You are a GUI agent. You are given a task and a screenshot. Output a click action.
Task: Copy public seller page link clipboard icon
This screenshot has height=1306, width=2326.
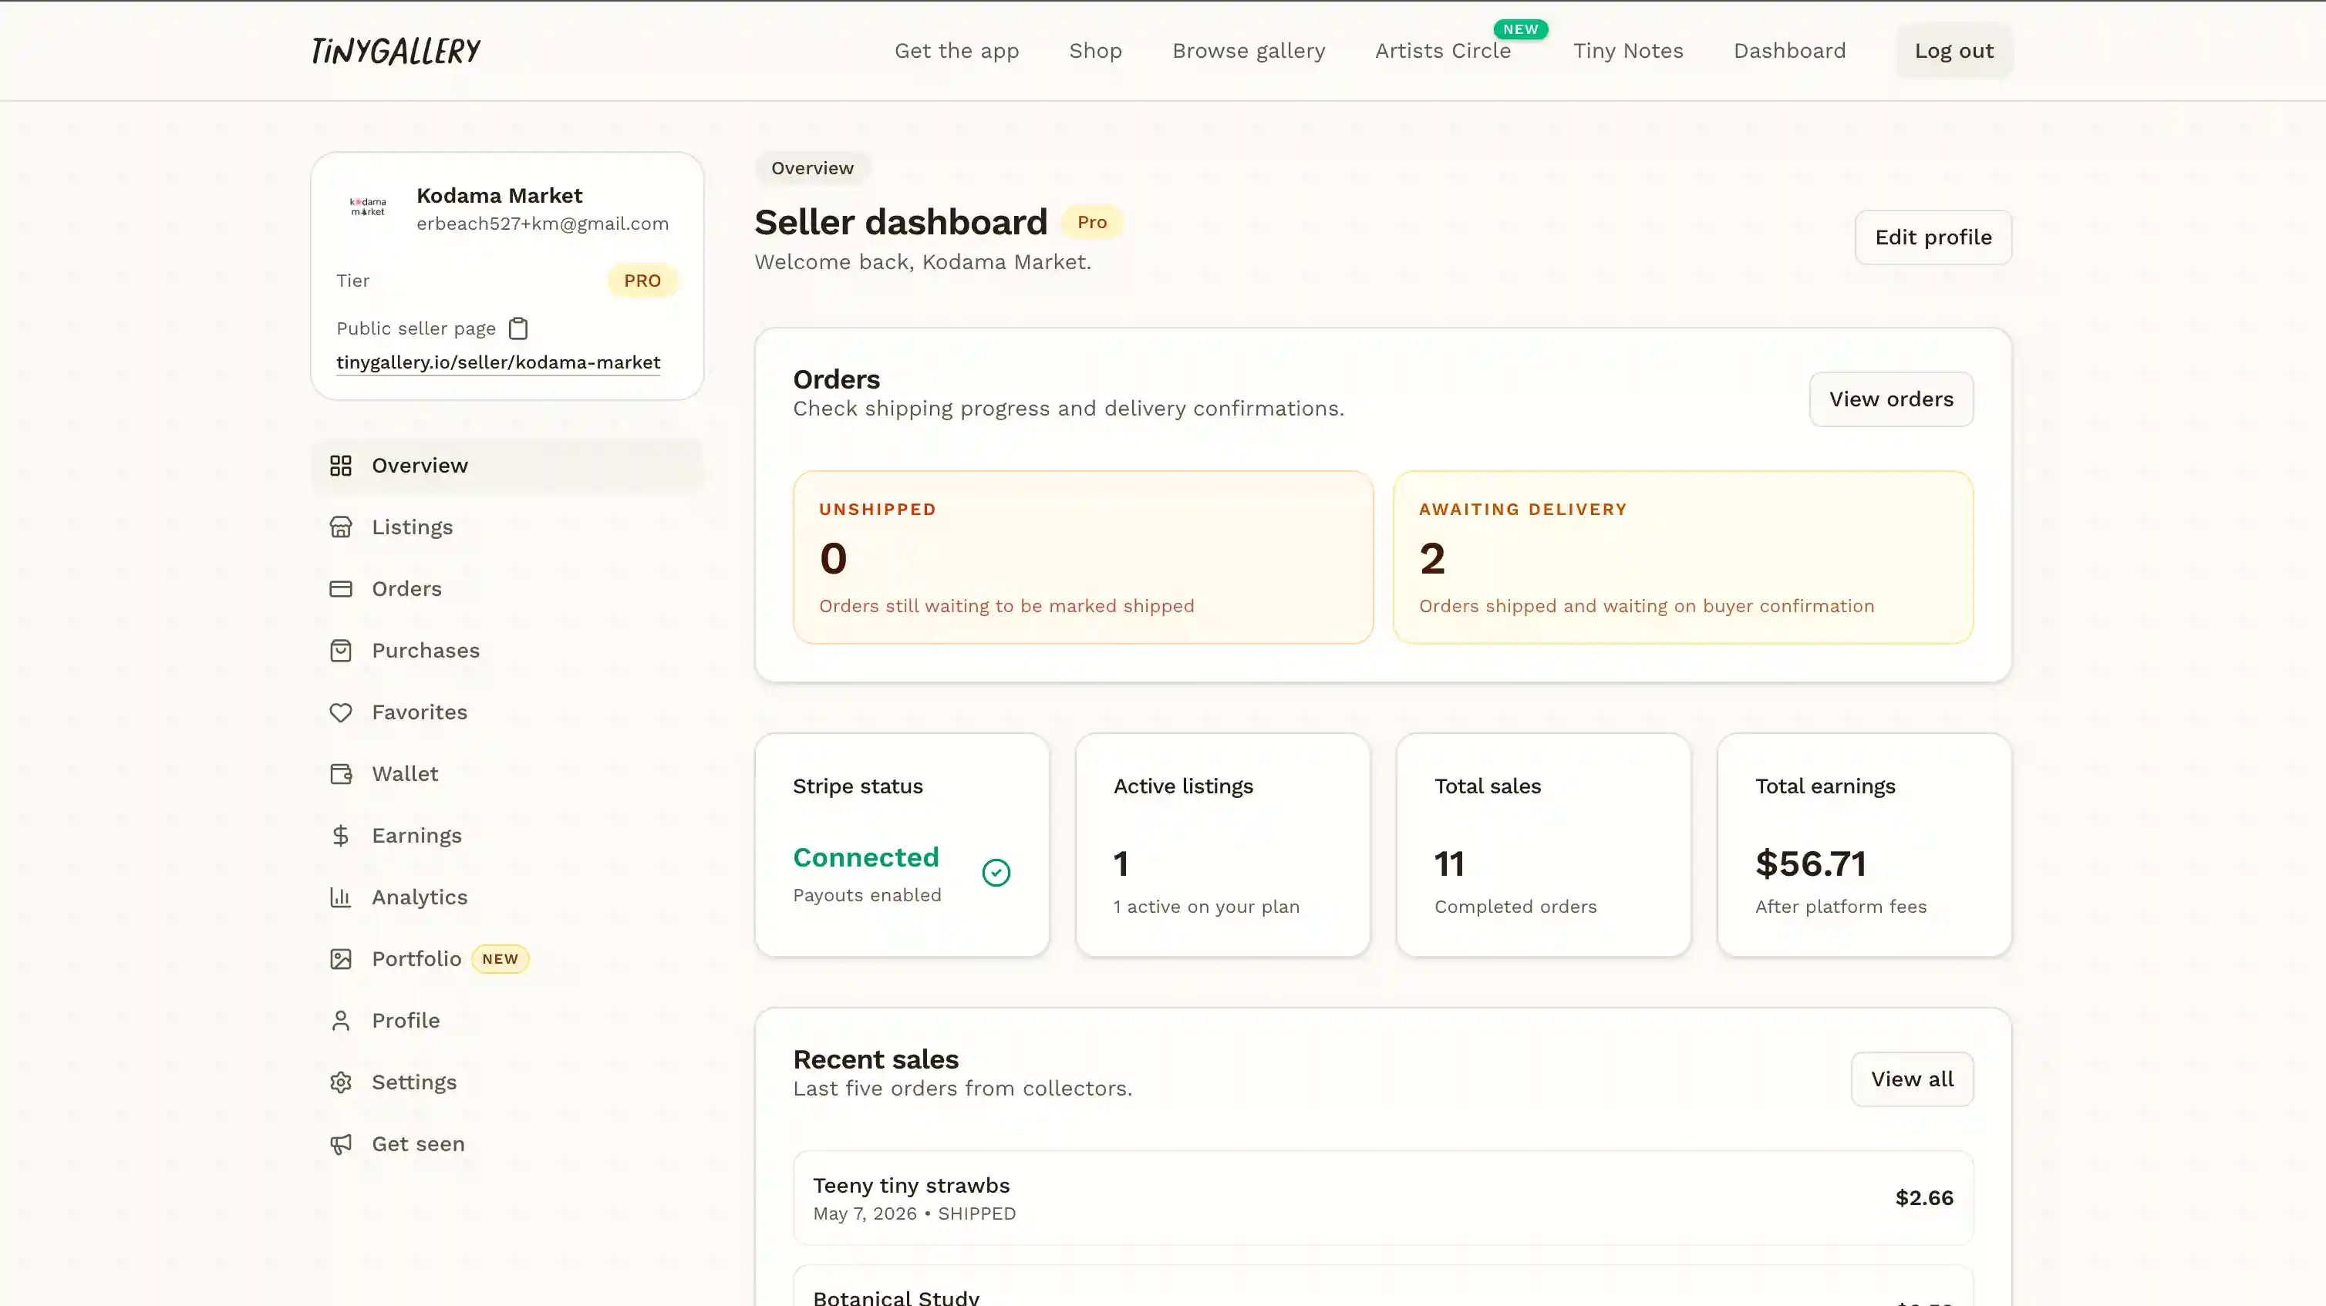tap(518, 328)
